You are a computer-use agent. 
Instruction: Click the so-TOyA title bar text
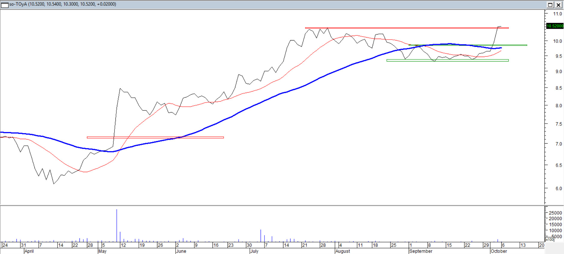(62, 4)
